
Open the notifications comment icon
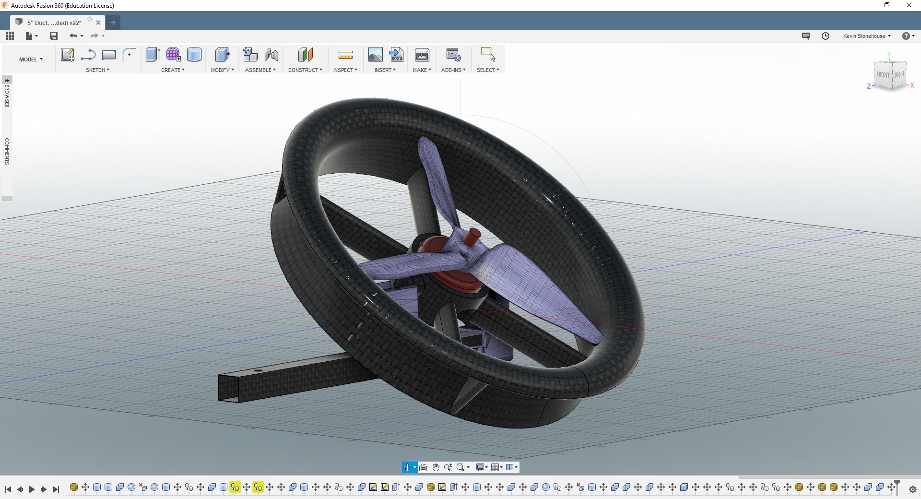806,36
